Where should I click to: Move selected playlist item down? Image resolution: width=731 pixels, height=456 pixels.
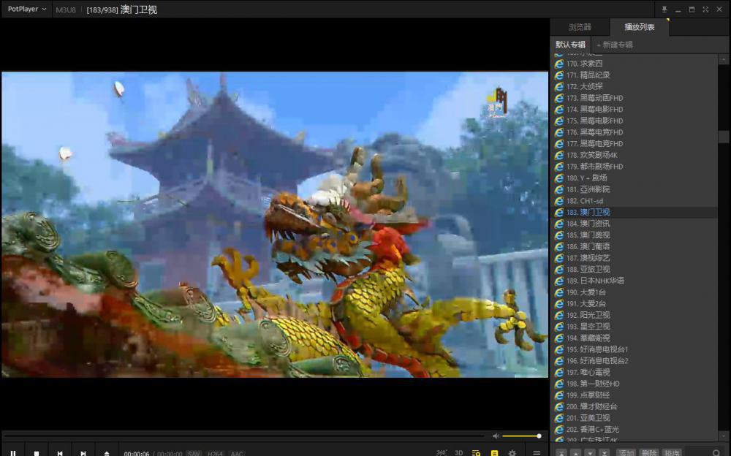click(590, 453)
